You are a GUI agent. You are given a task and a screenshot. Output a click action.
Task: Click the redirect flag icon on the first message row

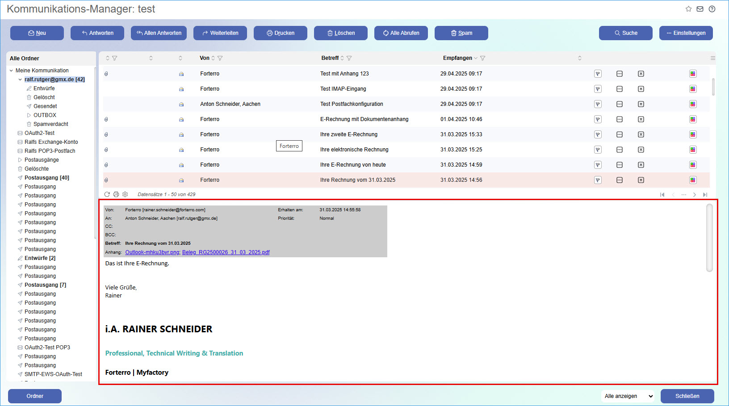click(x=598, y=74)
